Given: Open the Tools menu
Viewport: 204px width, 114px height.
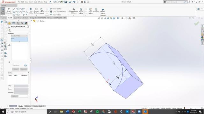Looking at the screenshot, I should [x=35, y=2].
